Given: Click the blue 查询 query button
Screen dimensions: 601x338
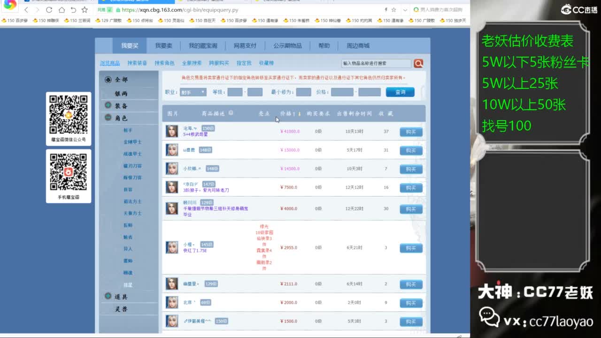Looking at the screenshot, I should click(x=400, y=92).
